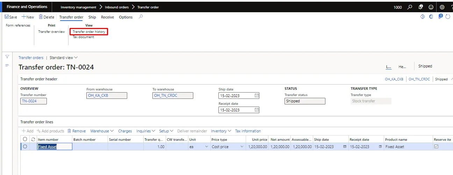Open Form references
The image size is (453, 175).
pos(18,25)
